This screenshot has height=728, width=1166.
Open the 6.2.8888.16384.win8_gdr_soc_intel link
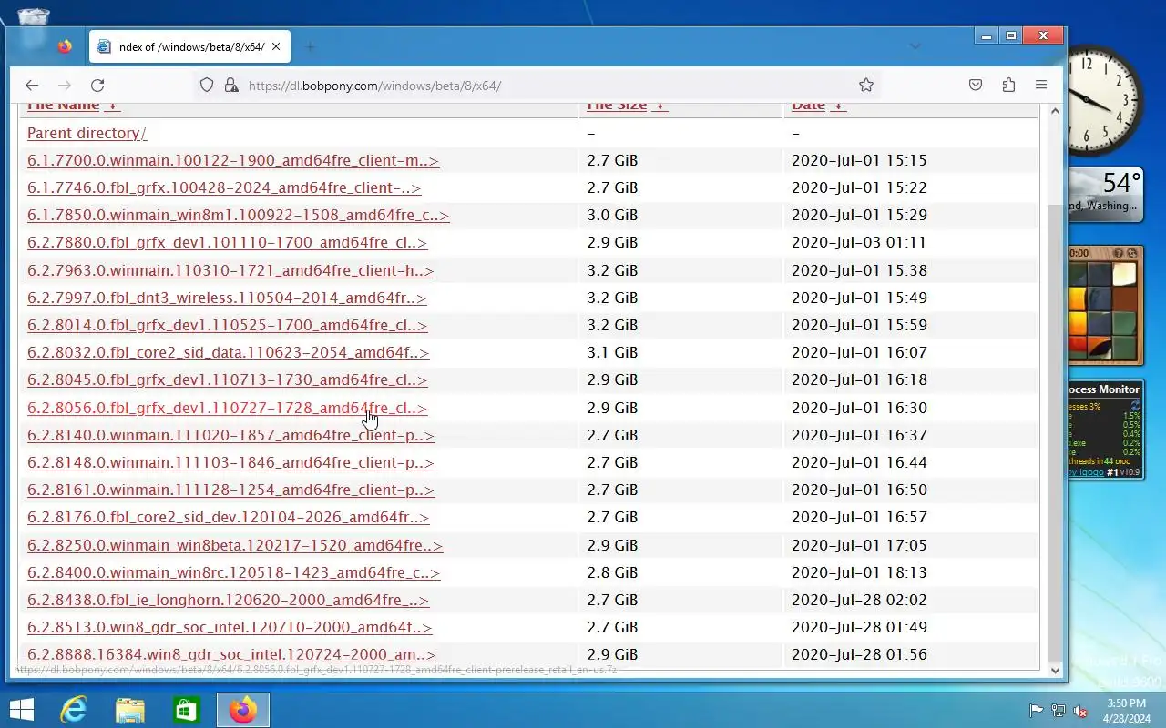coord(231,654)
